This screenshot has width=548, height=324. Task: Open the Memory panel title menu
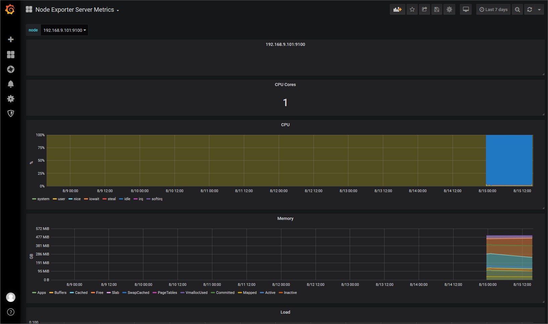click(285, 219)
